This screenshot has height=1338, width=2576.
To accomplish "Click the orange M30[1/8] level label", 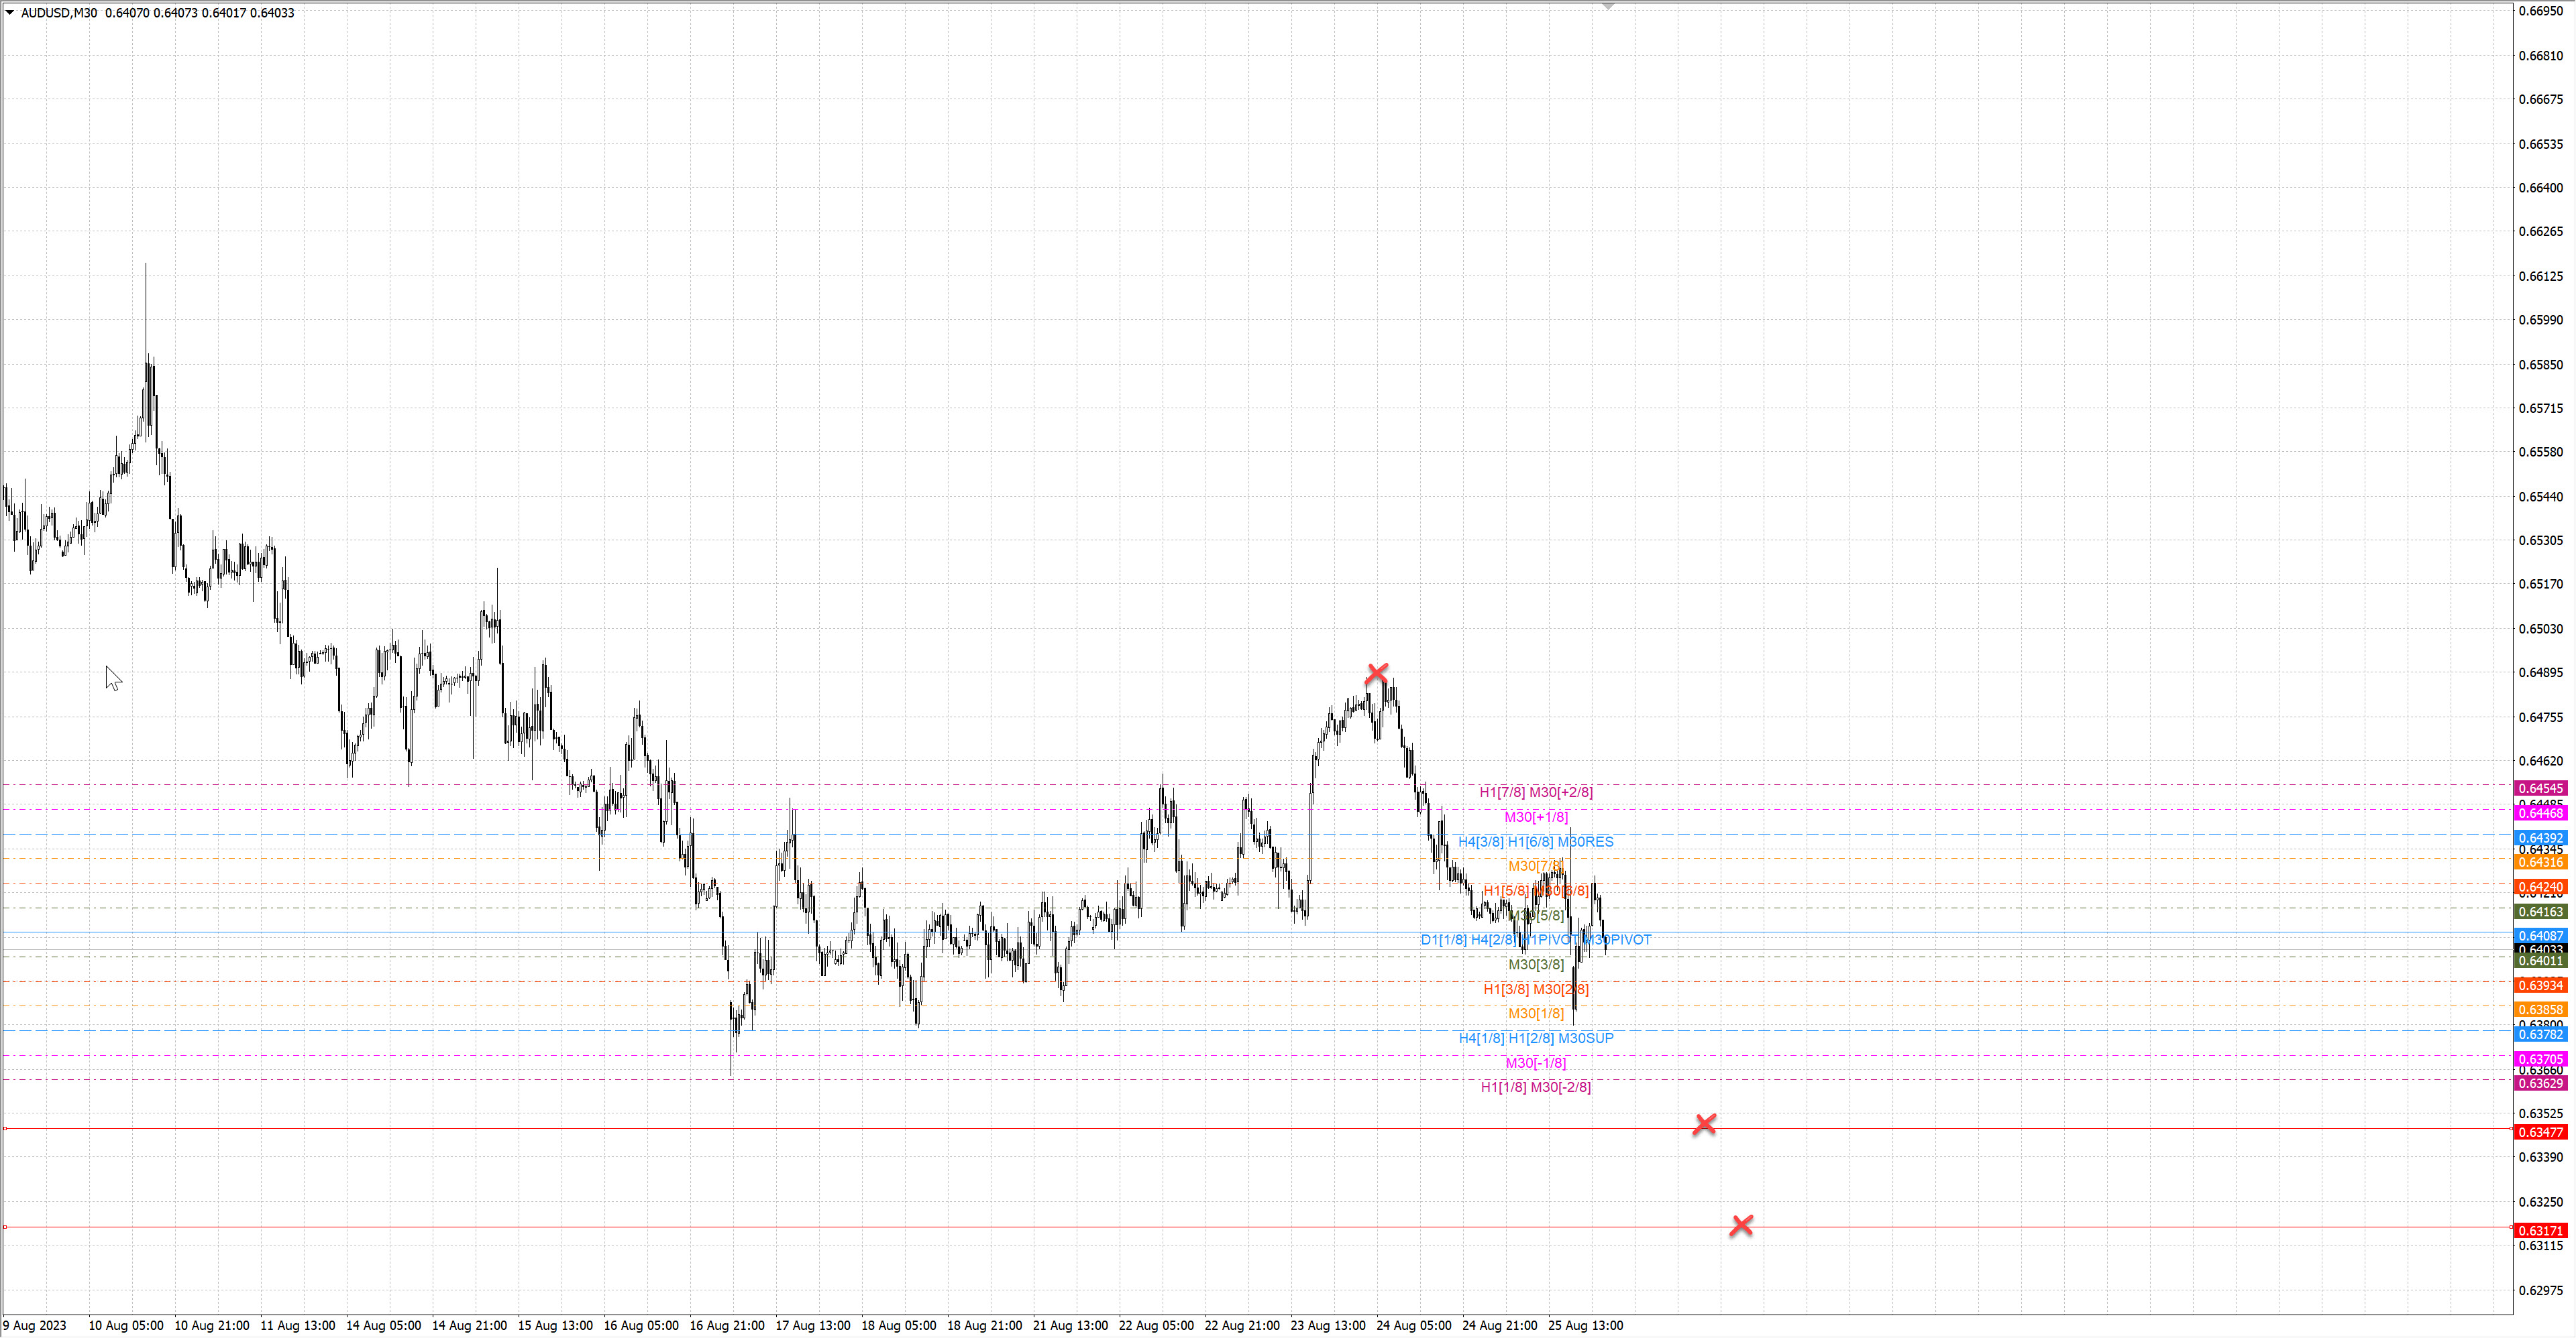I will pyautogui.click(x=1535, y=1014).
